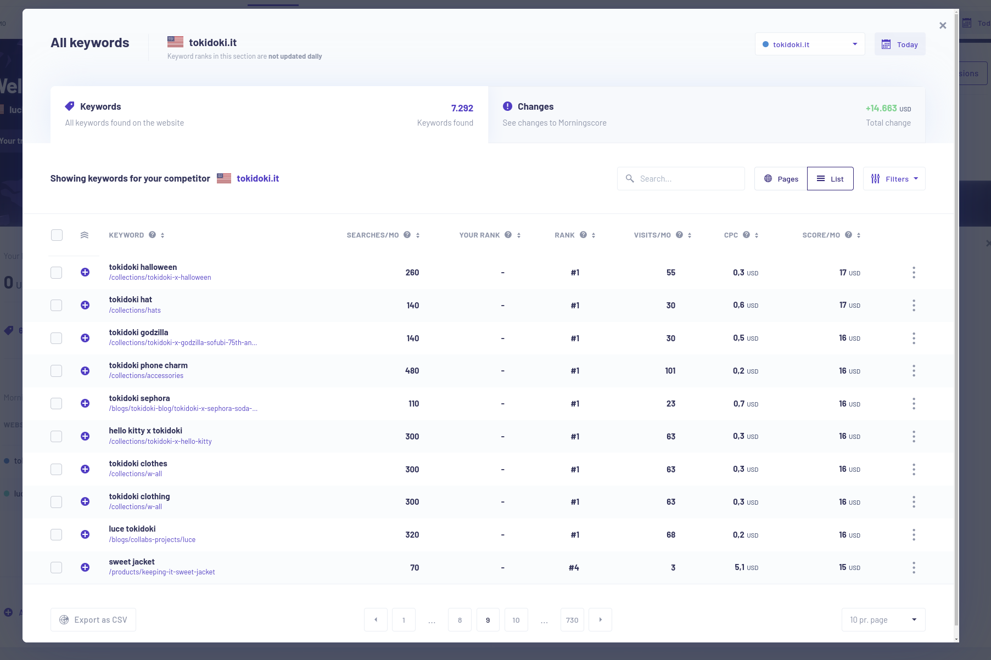Screen dimensions: 991x660
Task: Add 'tokidoki hat' keyword with plus icon
Action: (x=85, y=305)
